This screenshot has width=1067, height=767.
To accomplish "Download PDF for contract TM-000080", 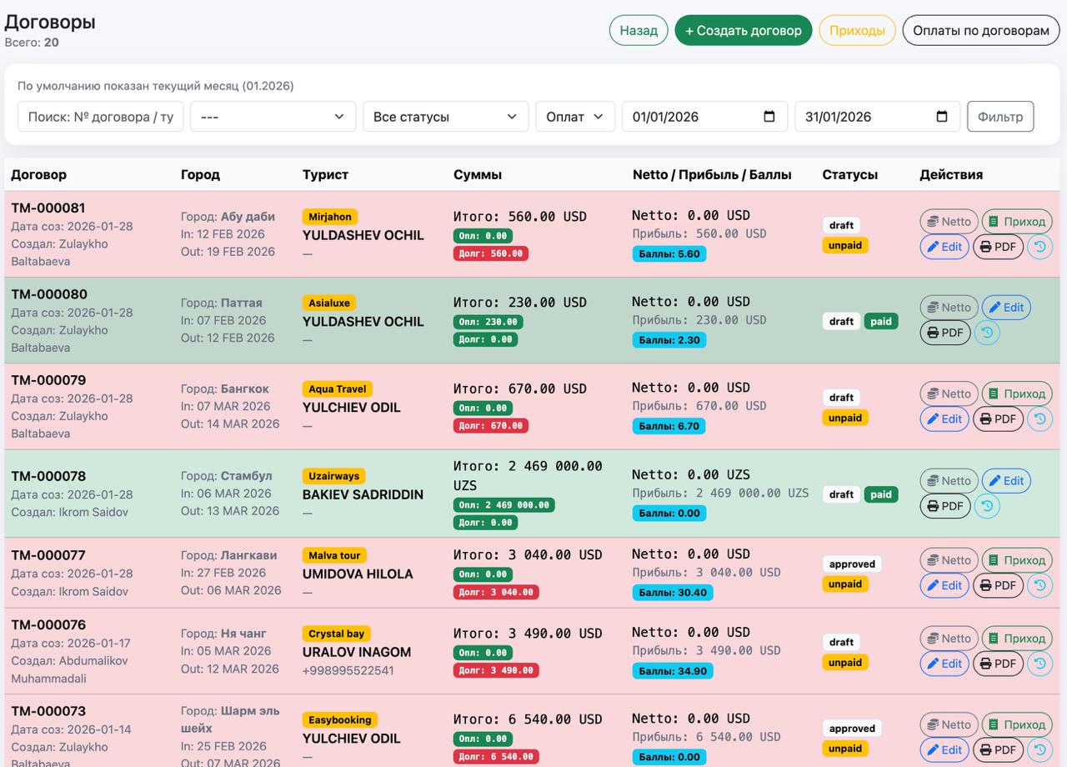I will coord(944,333).
